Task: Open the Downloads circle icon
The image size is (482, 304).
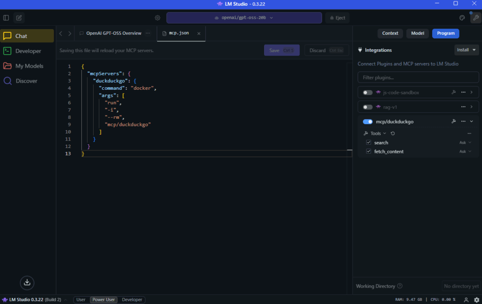Action: (27, 282)
